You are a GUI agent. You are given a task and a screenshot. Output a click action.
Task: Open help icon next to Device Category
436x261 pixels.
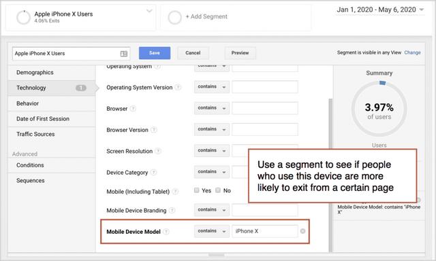(x=153, y=172)
